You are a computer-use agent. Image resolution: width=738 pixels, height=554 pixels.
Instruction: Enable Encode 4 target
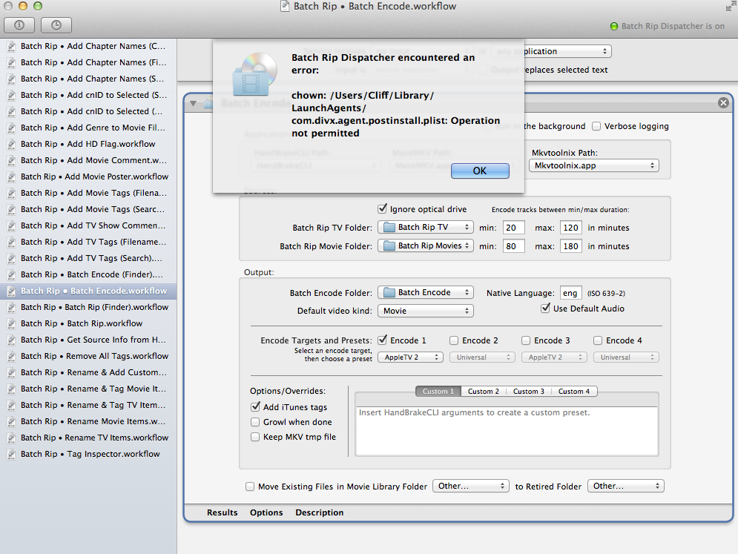coord(598,340)
